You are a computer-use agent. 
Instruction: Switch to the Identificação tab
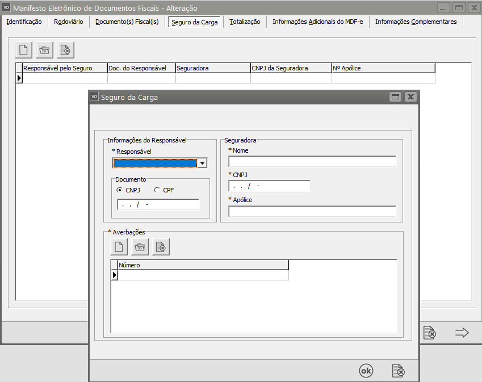click(x=24, y=22)
